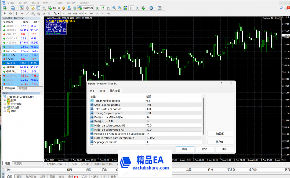Image resolution: width=290 pixels, height=178 pixels.
Task: Toggle the Terminal window icon
Action: click(38, 8)
